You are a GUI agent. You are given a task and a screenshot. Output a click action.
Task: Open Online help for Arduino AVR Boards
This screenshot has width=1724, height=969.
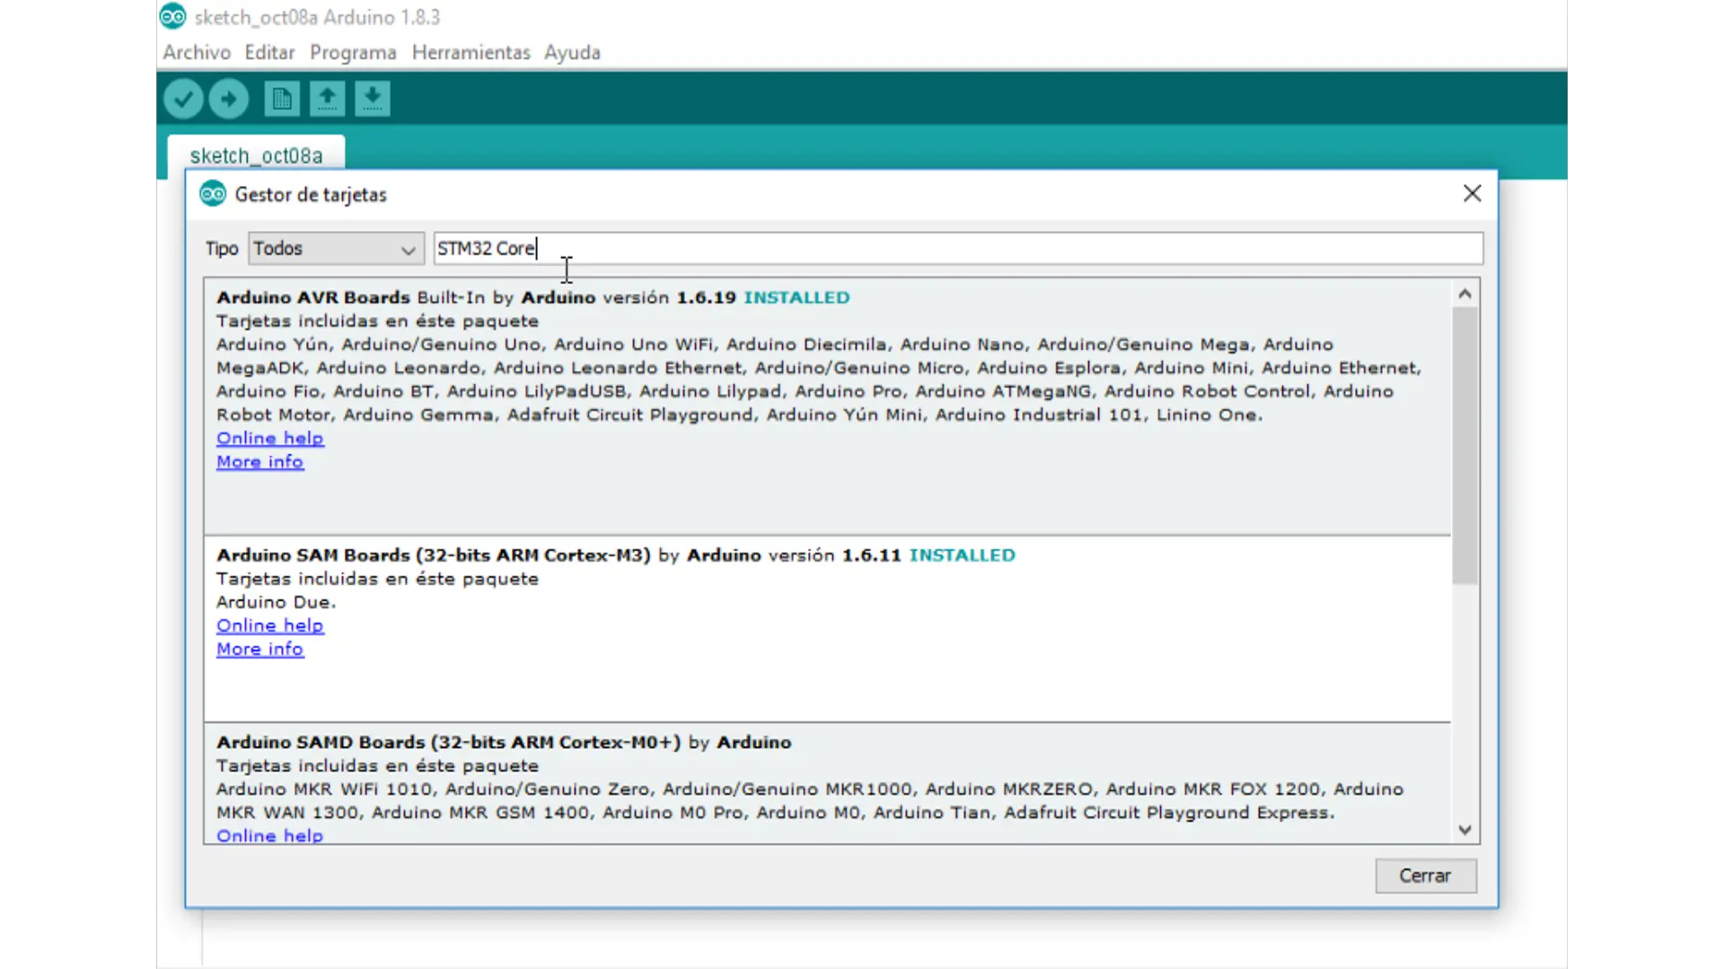click(x=270, y=438)
